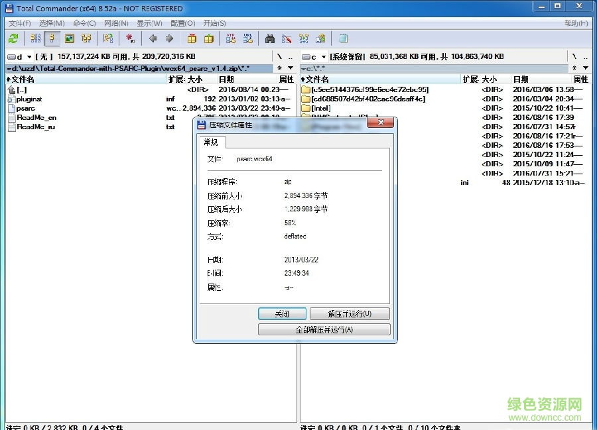This screenshot has width=597, height=430.
Task: Click the directory tree view icon
Action: click(x=88, y=38)
